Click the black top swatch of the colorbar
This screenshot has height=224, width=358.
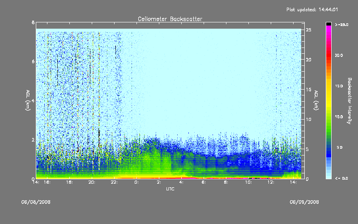[x=328, y=24]
